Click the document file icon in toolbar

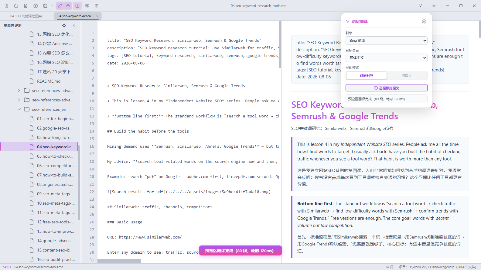point(26,6)
